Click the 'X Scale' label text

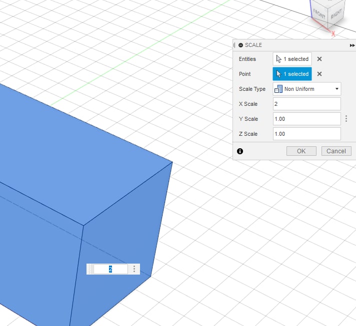click(248, 104)
